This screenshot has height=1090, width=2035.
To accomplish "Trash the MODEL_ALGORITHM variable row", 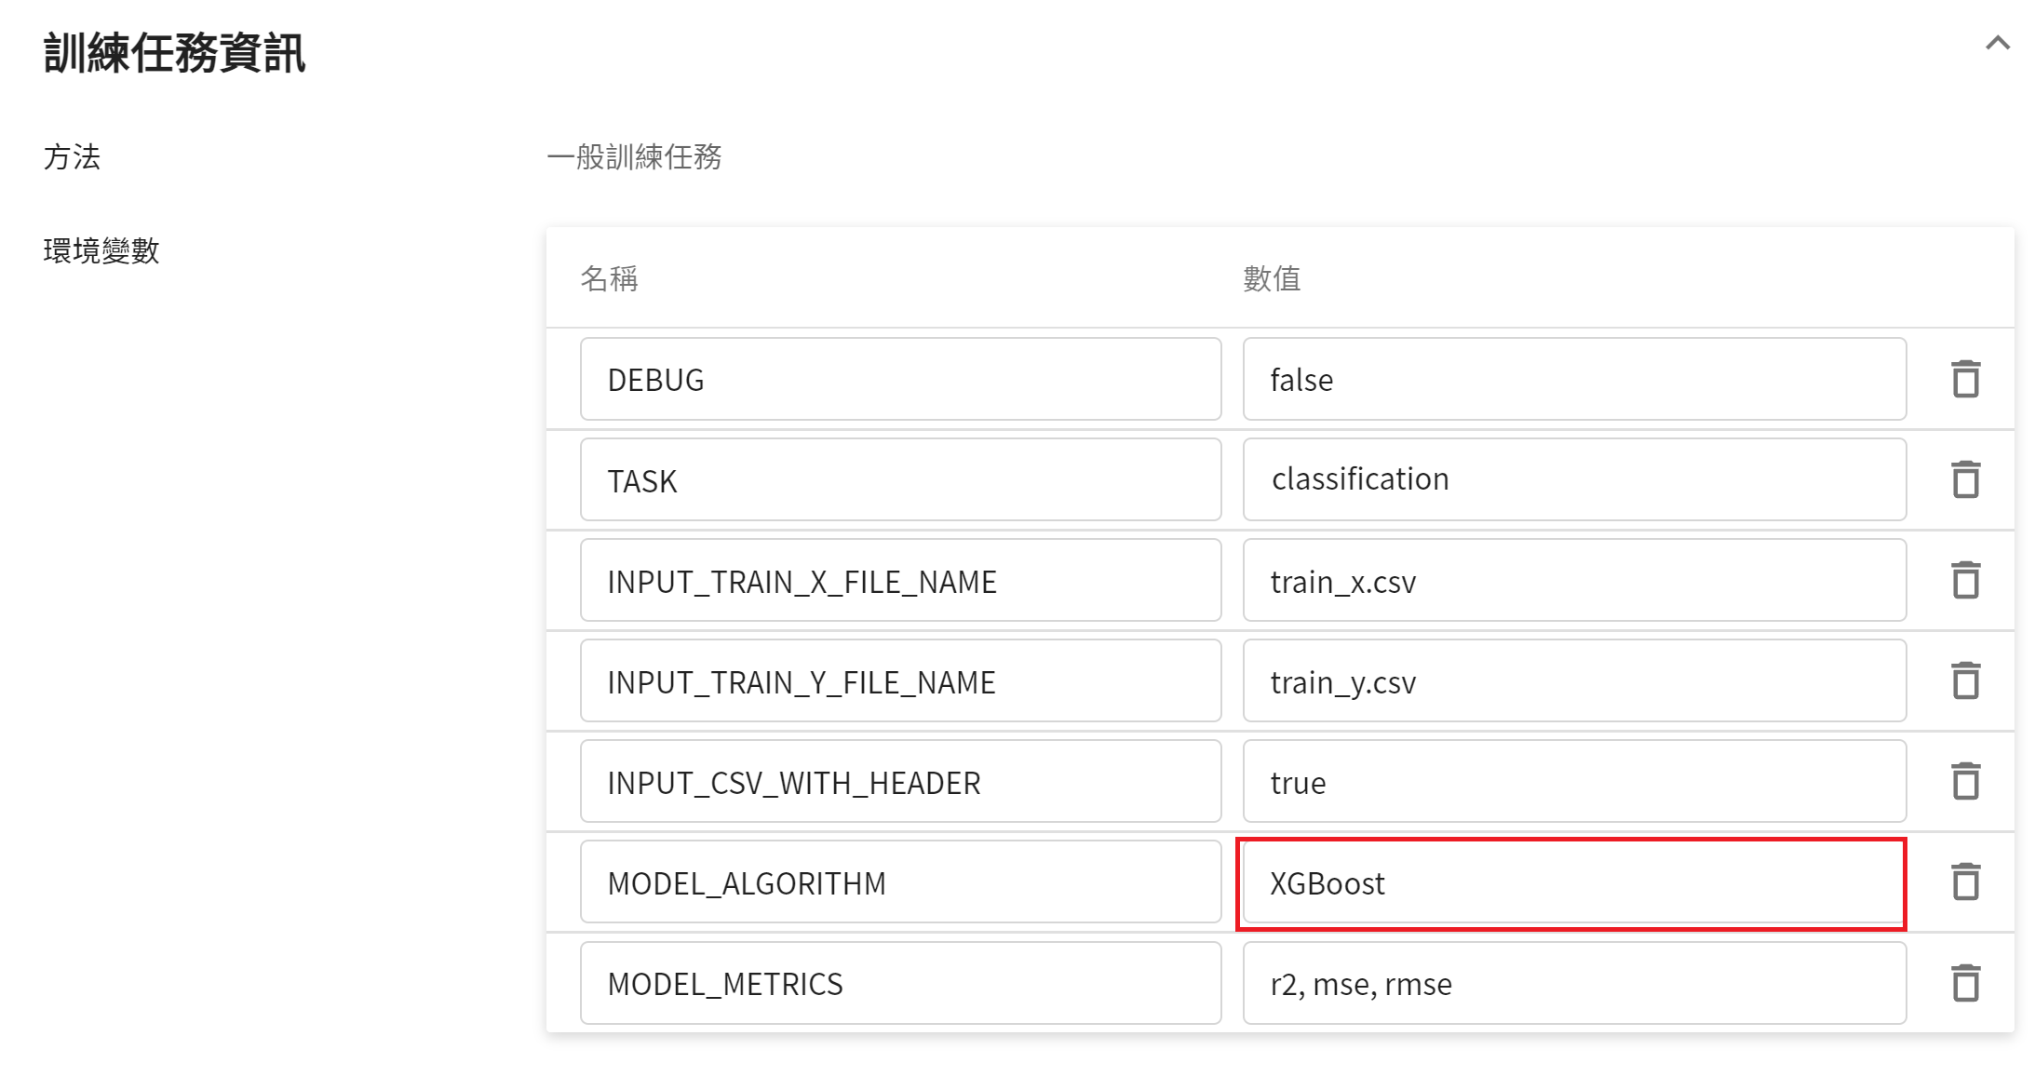I will click(1965, 881).
